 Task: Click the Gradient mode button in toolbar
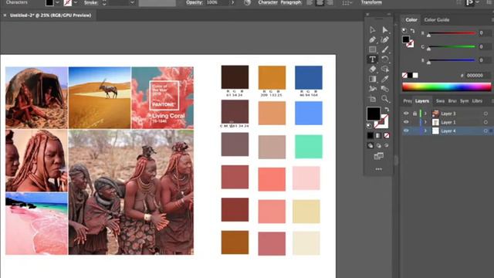tap(378, 136)
